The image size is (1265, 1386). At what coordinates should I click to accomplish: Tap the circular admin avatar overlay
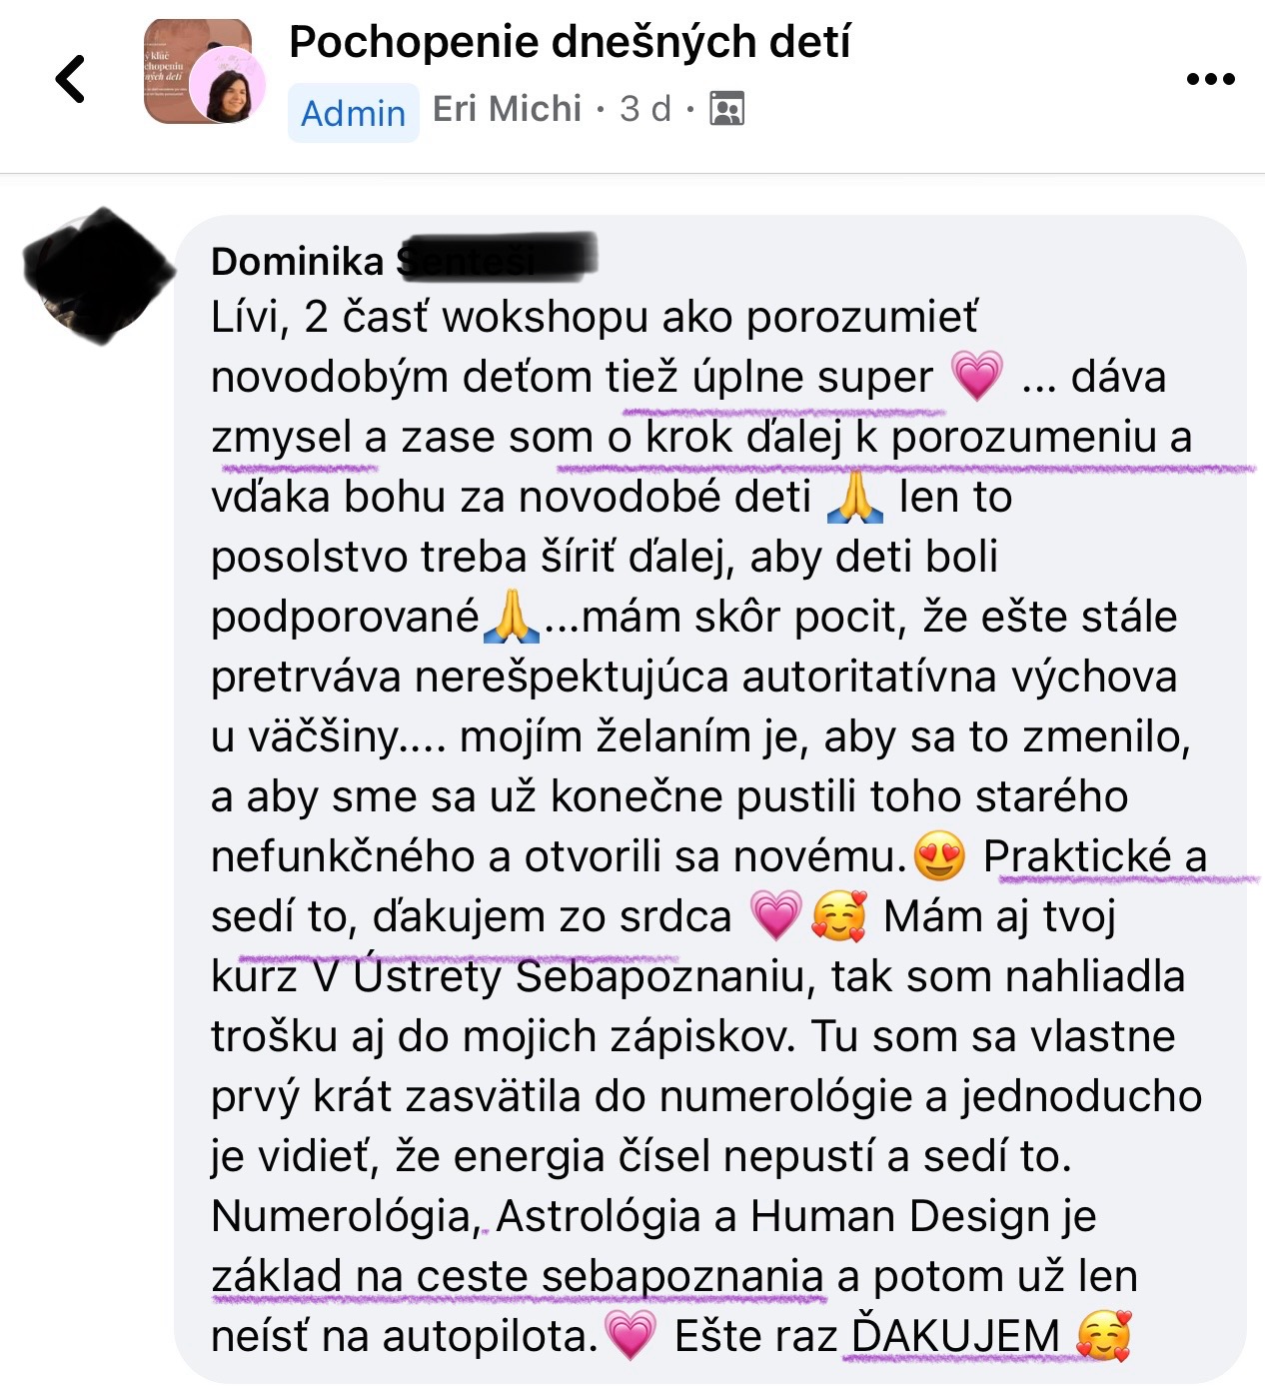pos(227,84)
